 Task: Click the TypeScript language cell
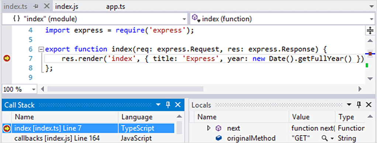[x=138, y=128]
